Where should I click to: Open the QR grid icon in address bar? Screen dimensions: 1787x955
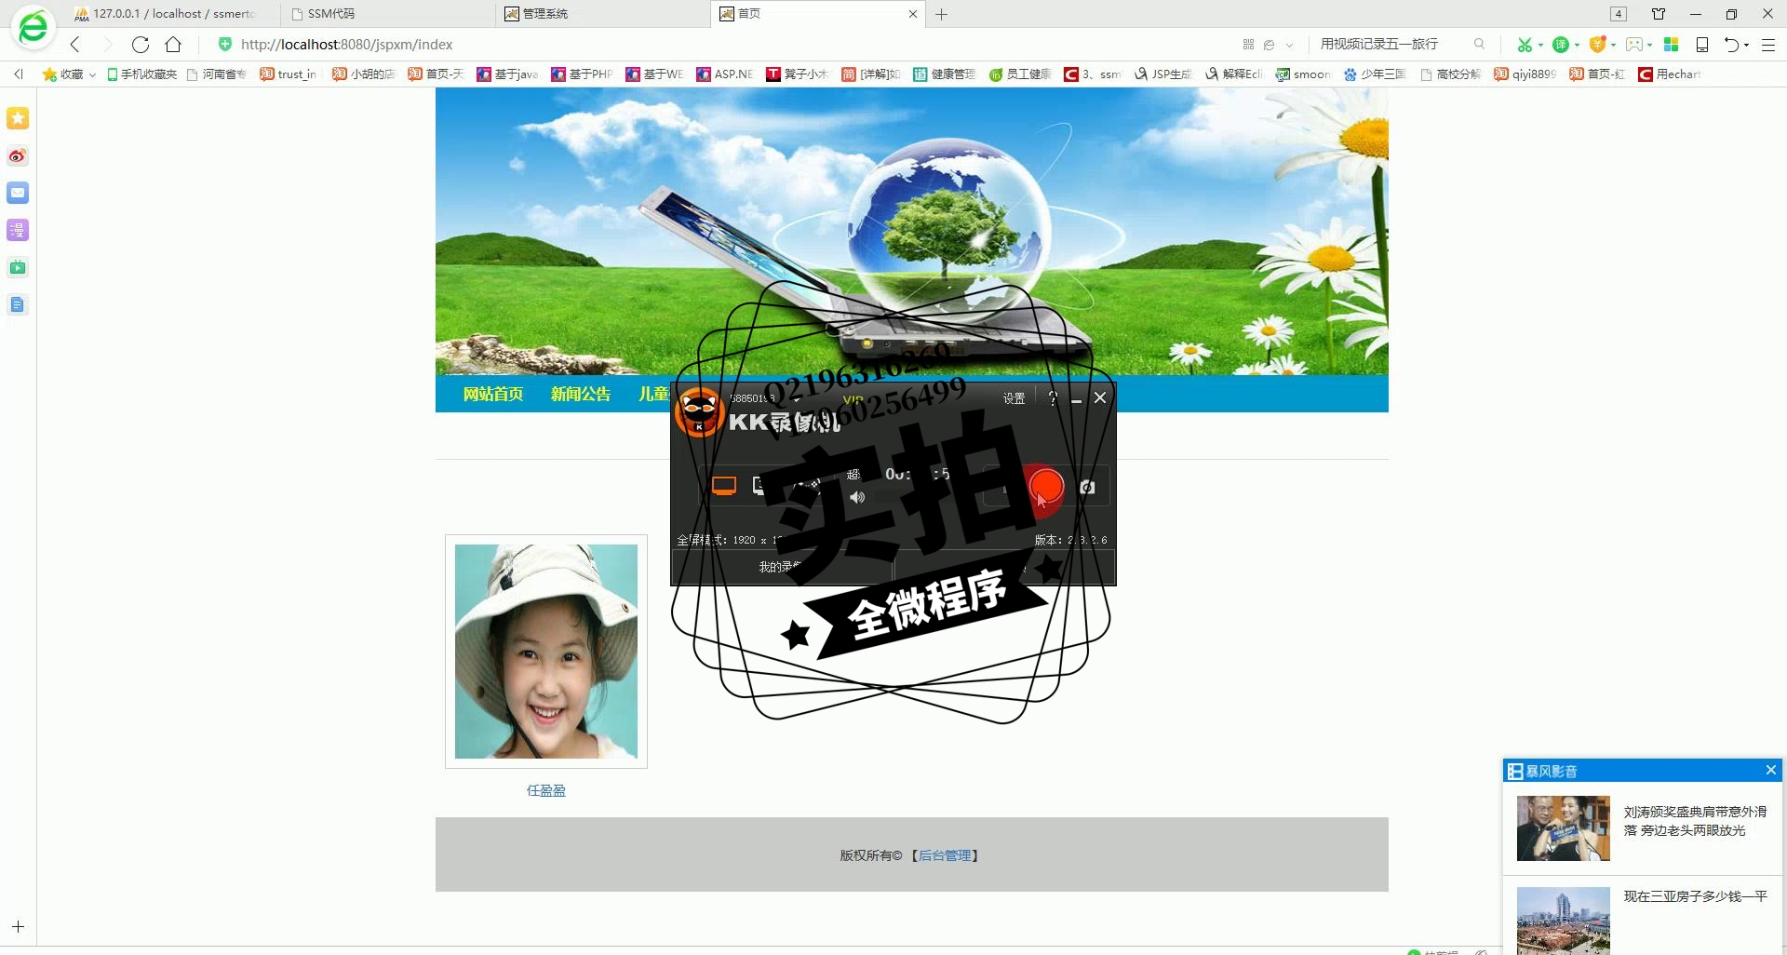click(1248, 44)
